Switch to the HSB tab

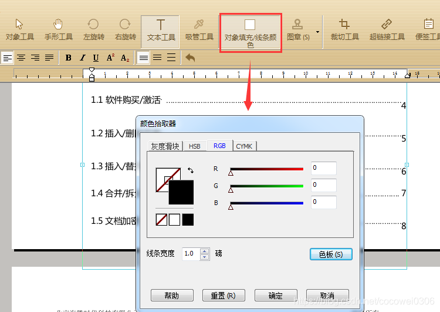tap(194, 146)
